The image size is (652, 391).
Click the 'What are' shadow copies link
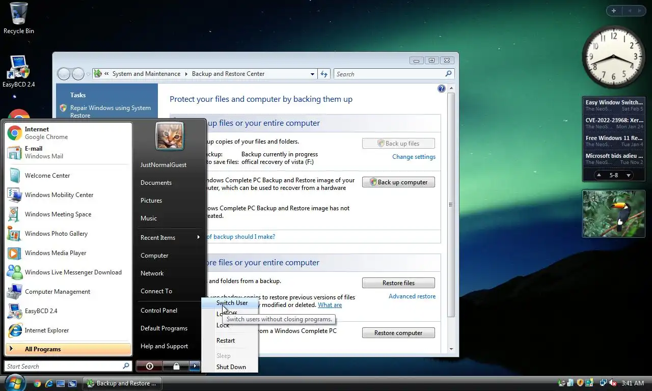click(330, 305)
